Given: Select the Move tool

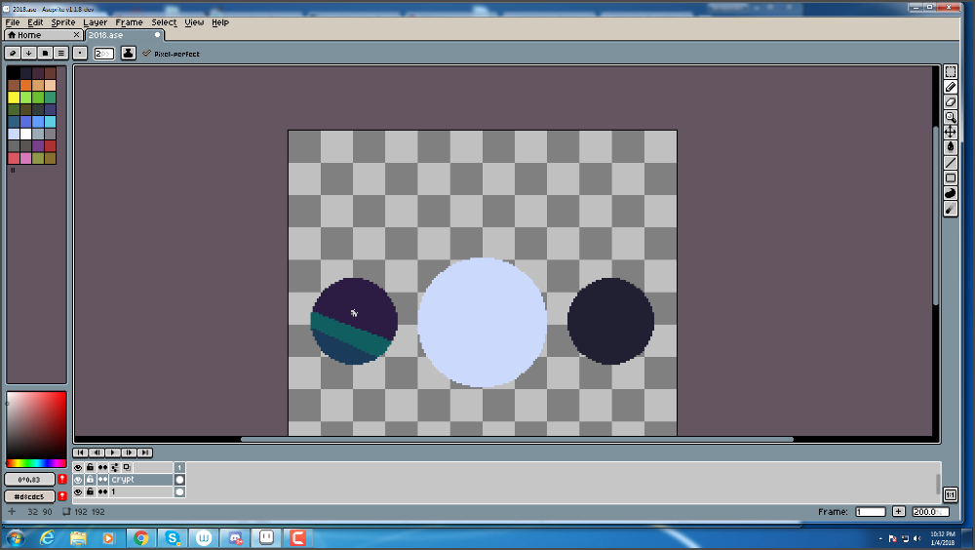Looking at the screenshot, I should pos(950,132).
